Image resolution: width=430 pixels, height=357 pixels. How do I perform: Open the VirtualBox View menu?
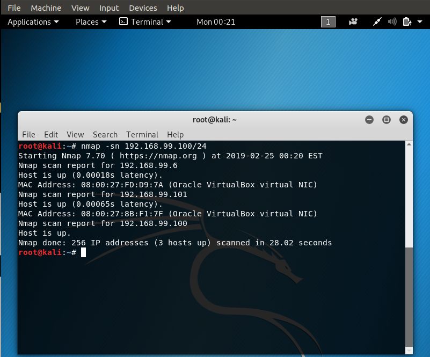coord(81,8)
